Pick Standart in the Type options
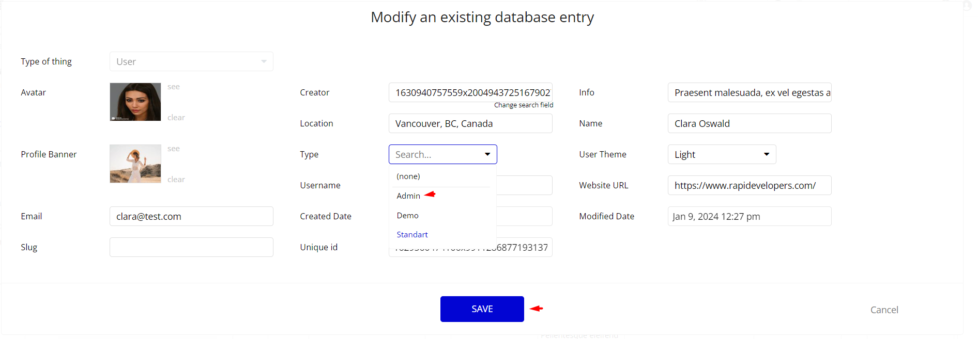 (412, 234)
